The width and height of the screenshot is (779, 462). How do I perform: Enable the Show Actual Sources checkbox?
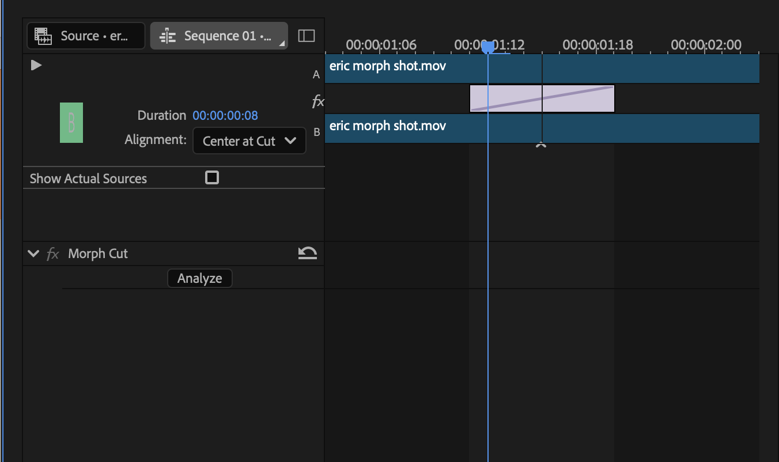click(211, 177)
